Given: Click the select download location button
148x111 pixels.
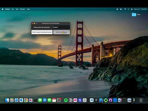Looking at the screenshot, I should click(x=42, y=32).
